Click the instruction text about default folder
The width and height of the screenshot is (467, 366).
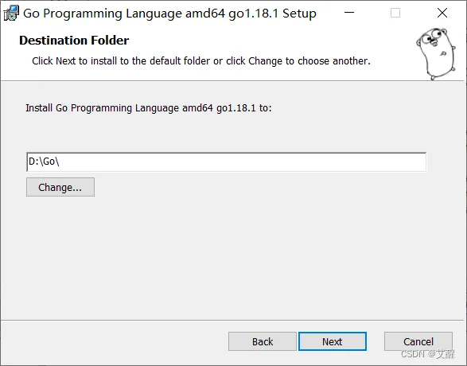[201, 61]
